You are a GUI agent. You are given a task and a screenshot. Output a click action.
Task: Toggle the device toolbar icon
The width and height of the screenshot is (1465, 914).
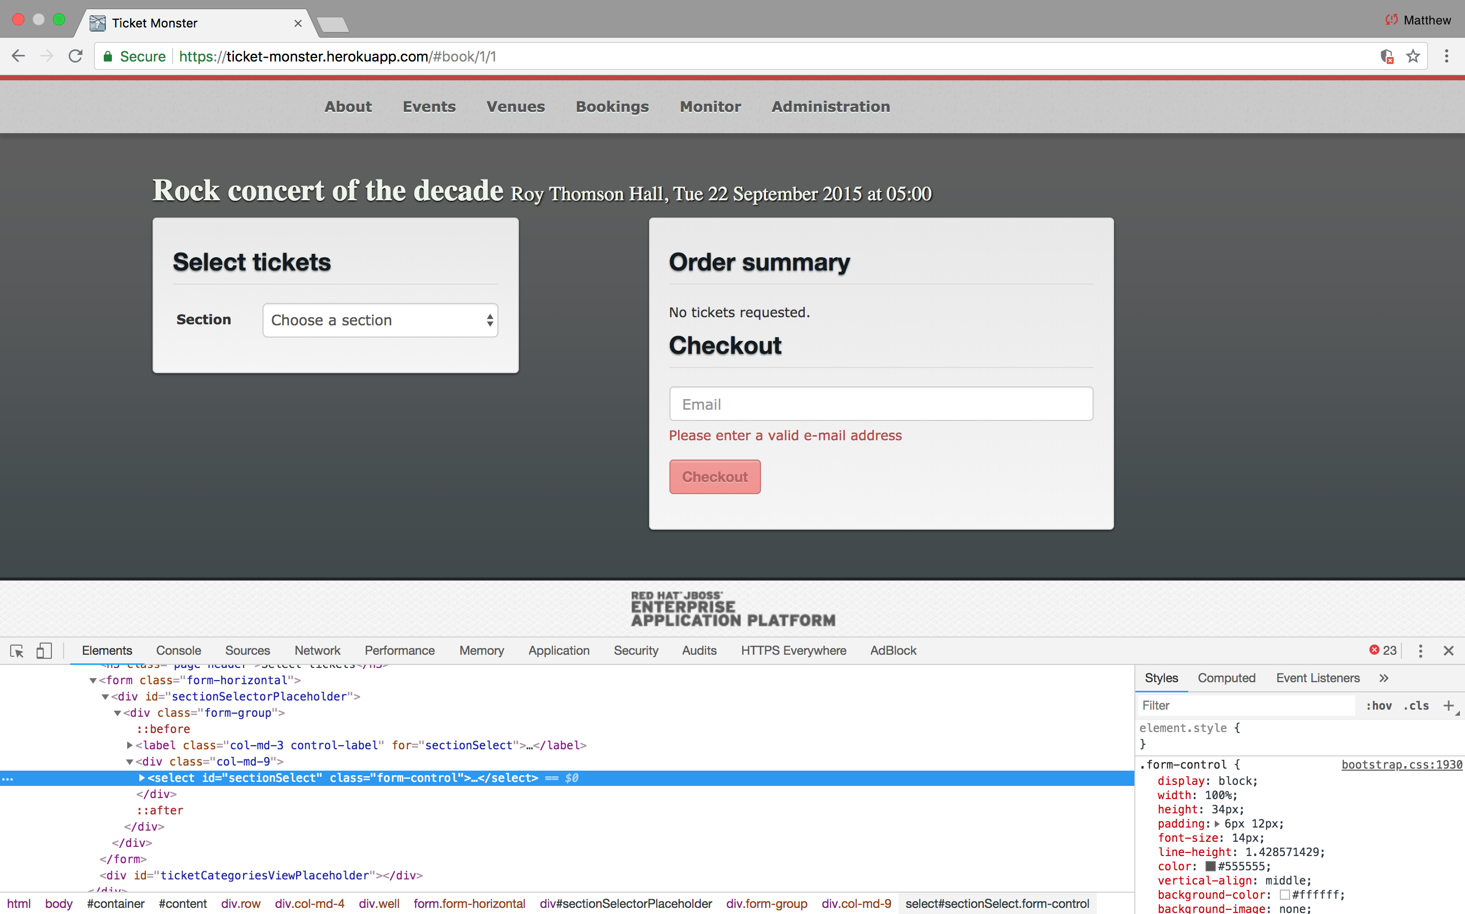44,651
